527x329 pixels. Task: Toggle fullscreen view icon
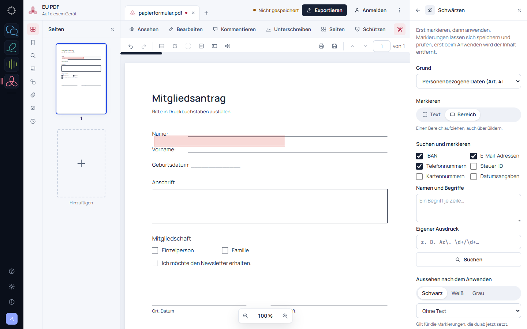(x=188, y=46)
